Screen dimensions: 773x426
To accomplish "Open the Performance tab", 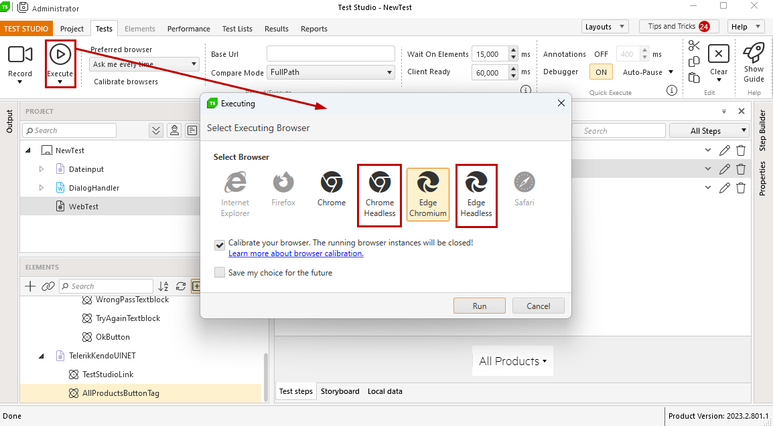I will [x=189, y=29].
